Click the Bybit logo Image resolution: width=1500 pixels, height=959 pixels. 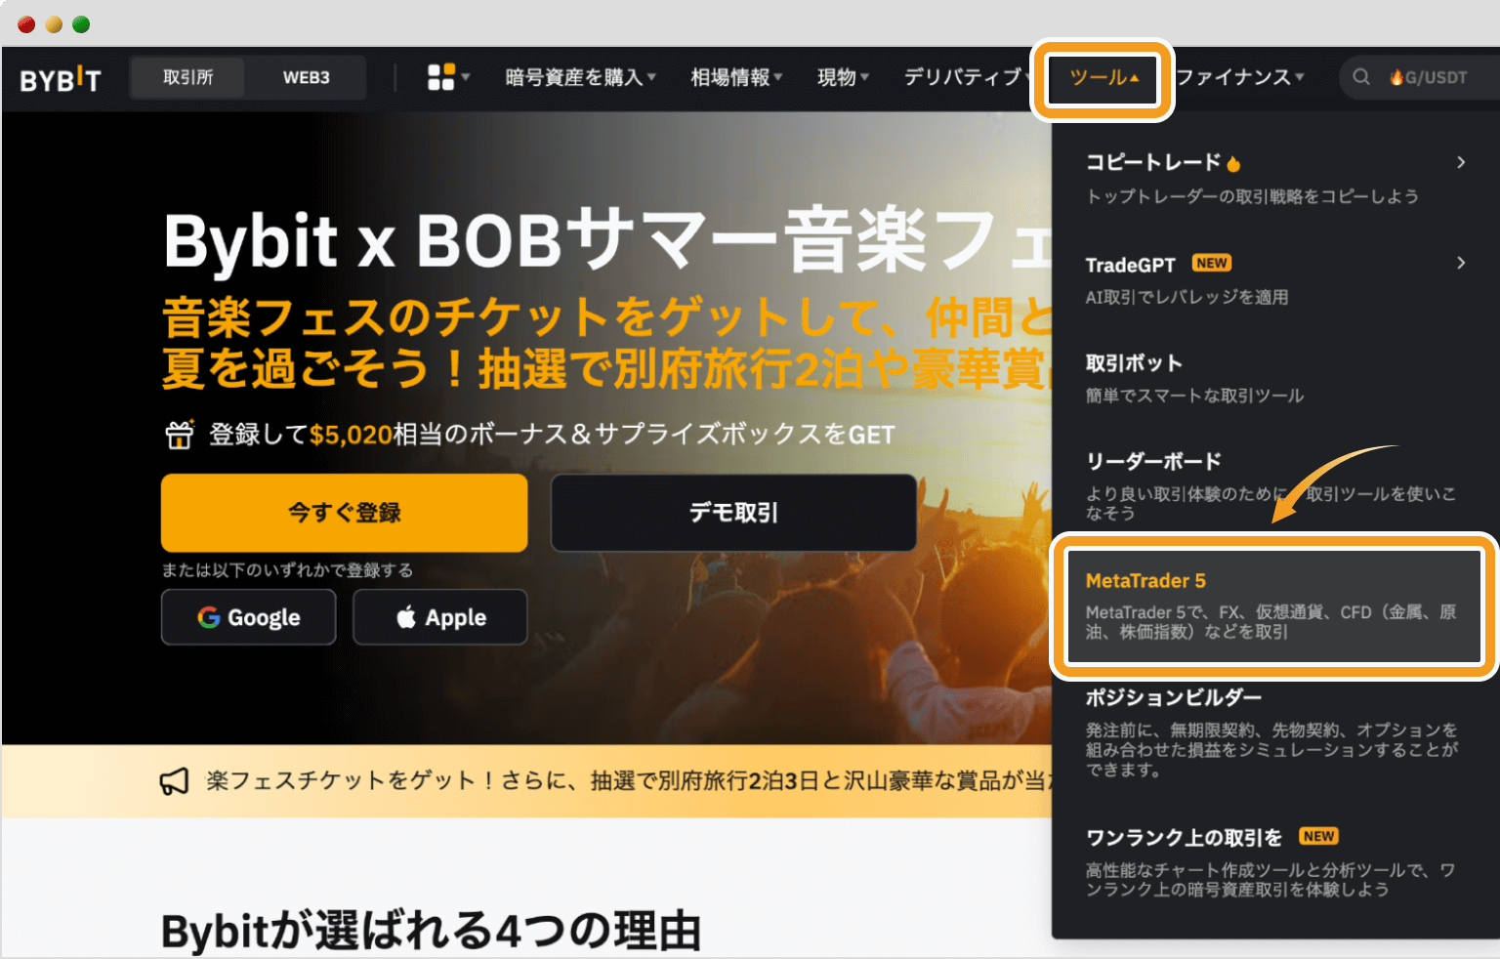coord(61,79)
